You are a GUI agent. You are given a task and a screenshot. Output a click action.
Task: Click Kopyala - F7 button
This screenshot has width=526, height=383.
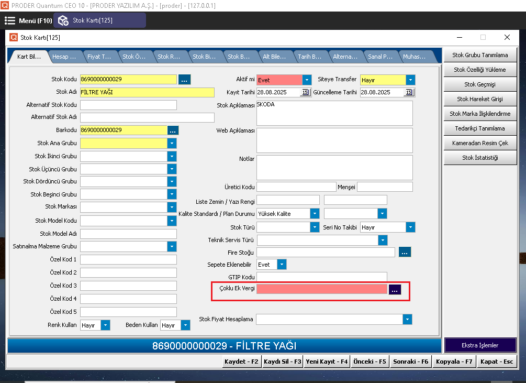coord(454,362)
